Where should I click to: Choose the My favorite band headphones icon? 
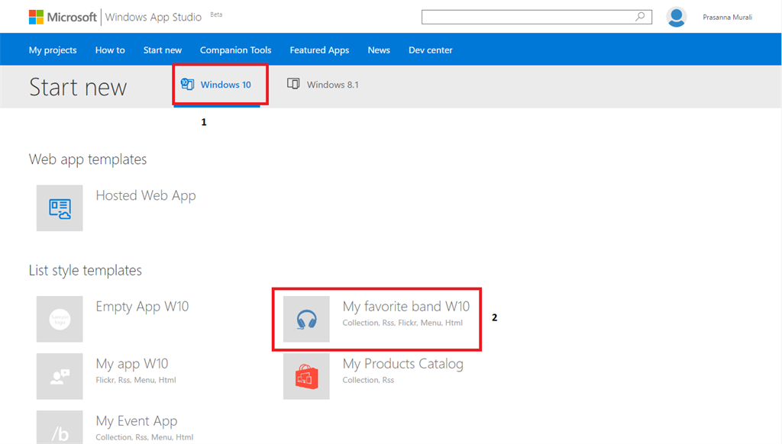[x=306, y=319]
